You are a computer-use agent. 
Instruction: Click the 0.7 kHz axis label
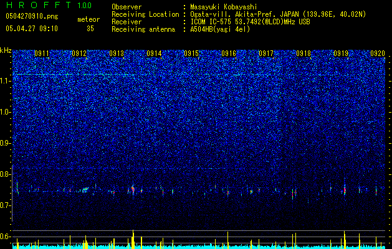click(6, 205)
